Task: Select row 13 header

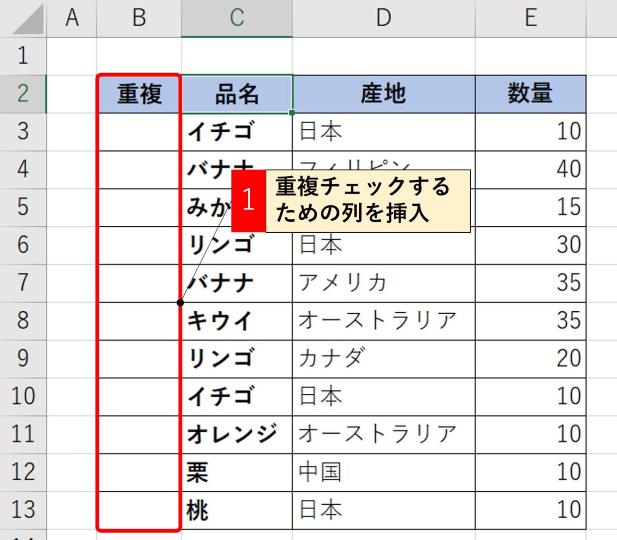Action: coord(23,510)
